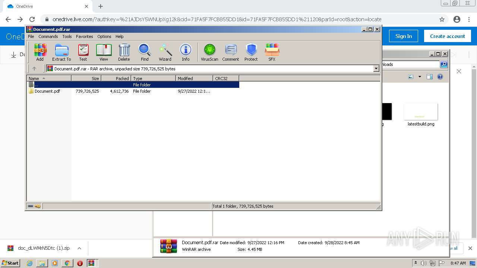The image size is (477, 268).
Task: Open the View tool in WinRAR
Action: [x=104, y=52]
